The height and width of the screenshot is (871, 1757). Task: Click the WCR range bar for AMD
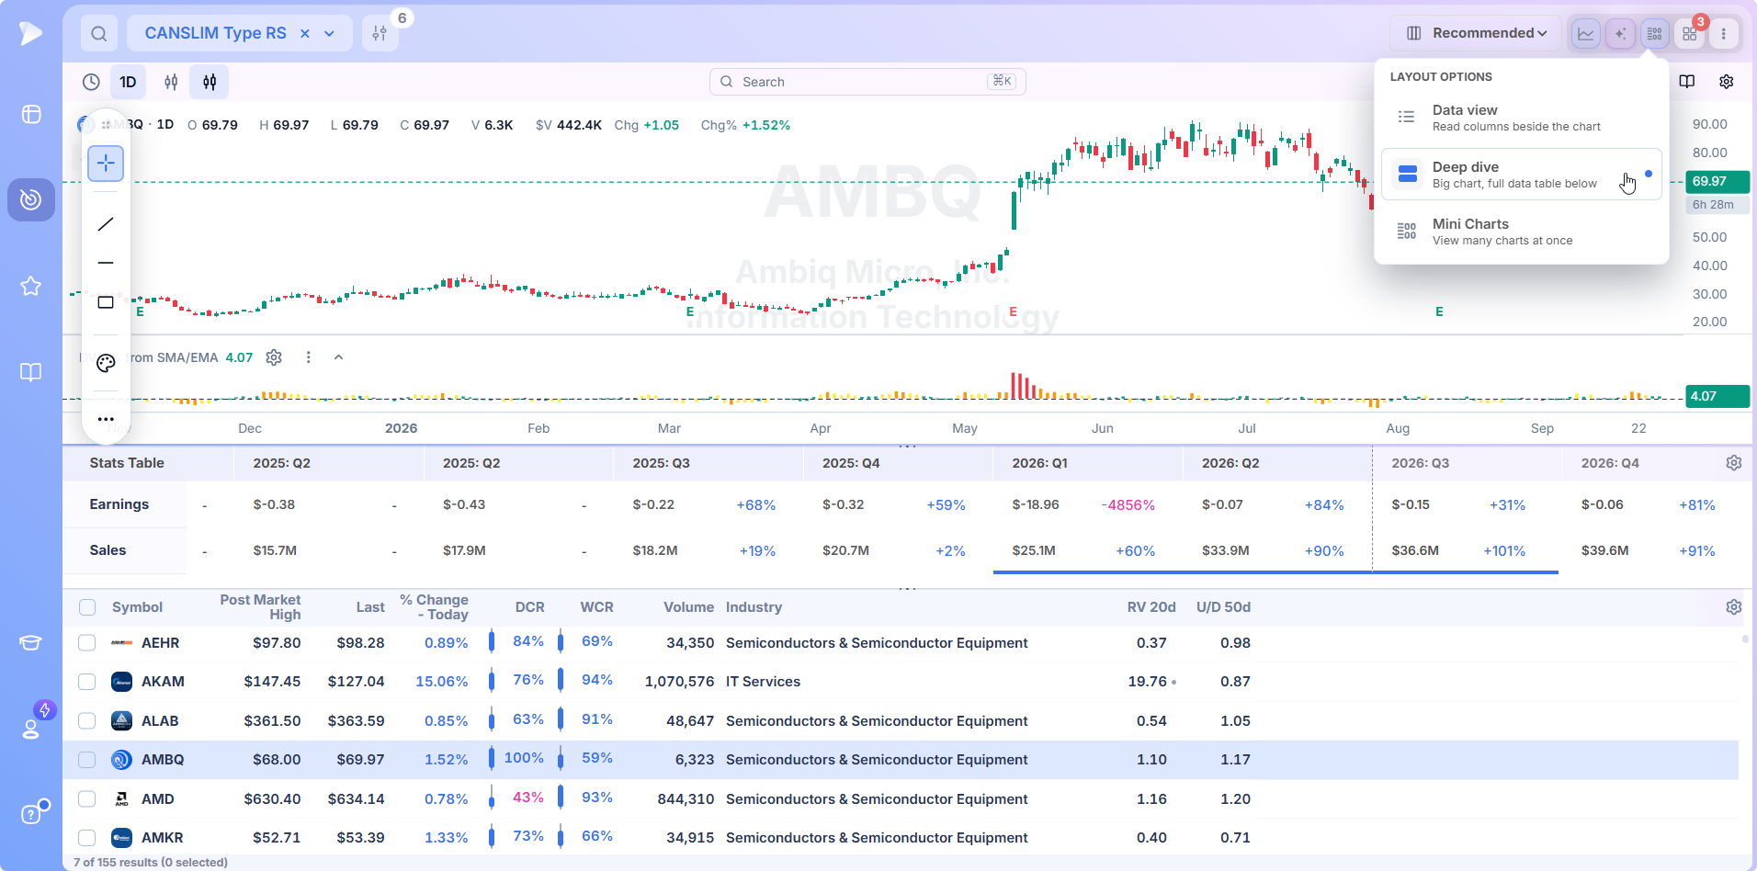coord(561,798)
